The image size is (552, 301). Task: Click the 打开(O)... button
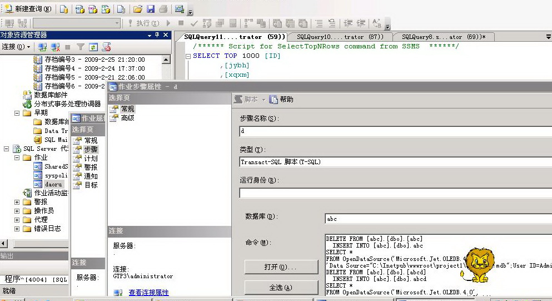point(281,267)
